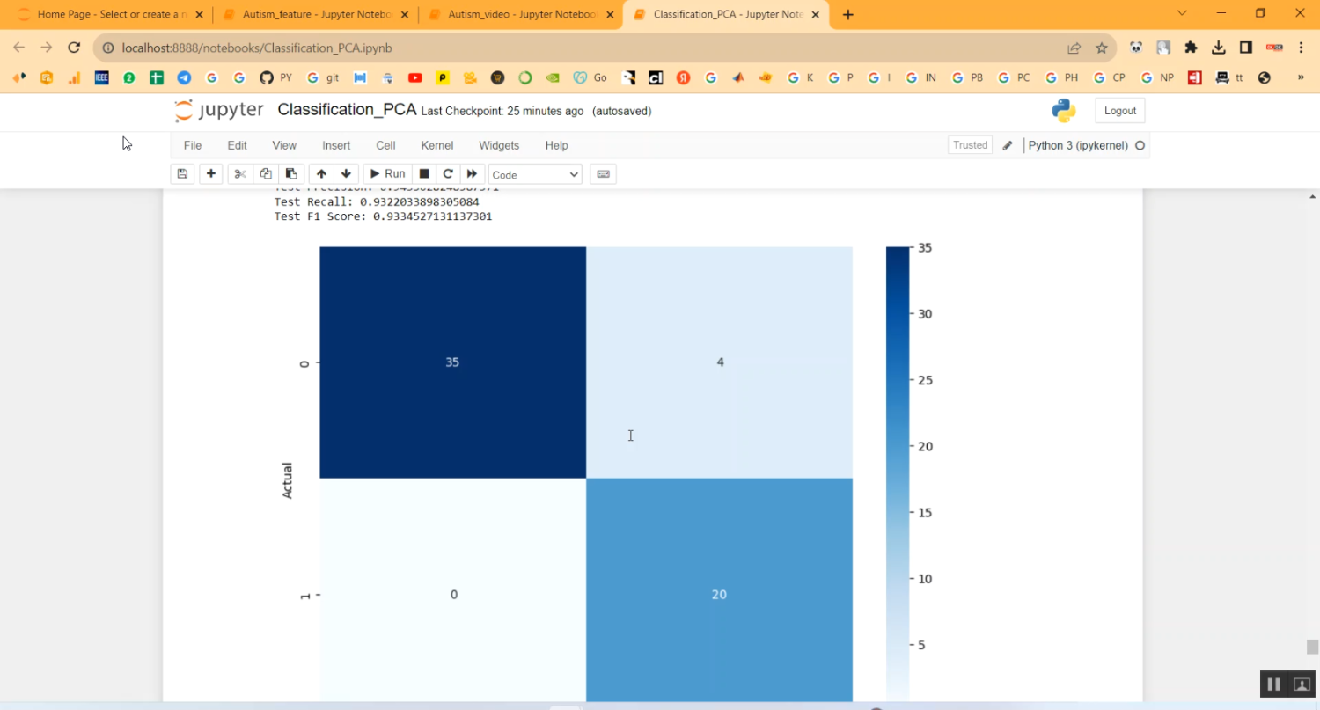Paste cells using the clipboard icon
The height and width of the screenshot is (710, 1320).
click(x=292, y=174)
